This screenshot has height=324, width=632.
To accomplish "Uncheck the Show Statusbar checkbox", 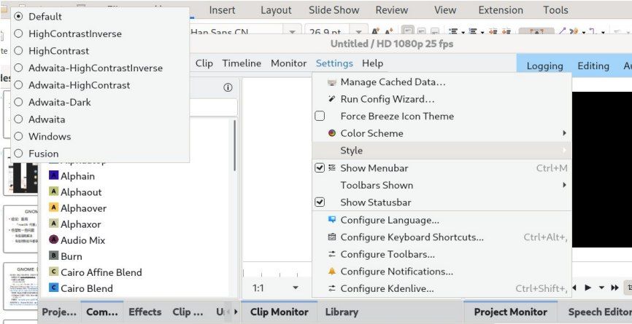I will click(x=320, y=202).
